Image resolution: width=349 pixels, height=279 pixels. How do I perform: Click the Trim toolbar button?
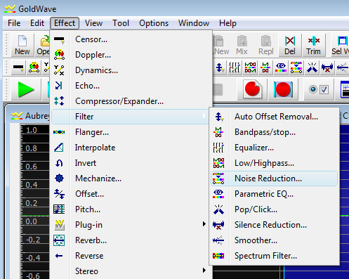(x=313, y=45)
